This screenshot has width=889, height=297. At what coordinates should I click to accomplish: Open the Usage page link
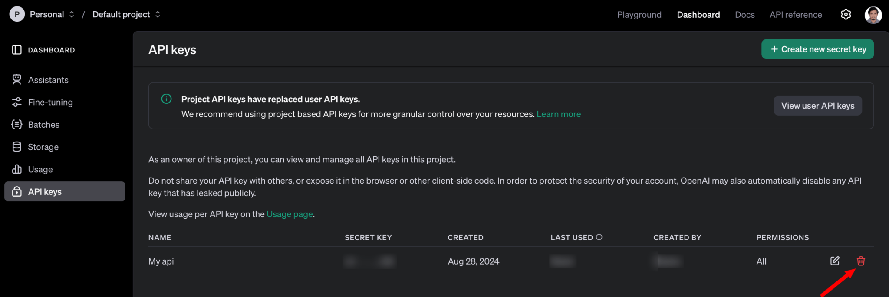click(x=290, y=214)
